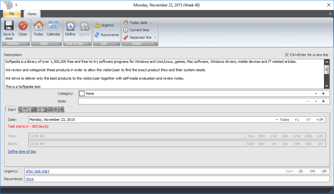
Task: Switch to the Links tab
Action: pyautogui.click(x=41, y=110)
